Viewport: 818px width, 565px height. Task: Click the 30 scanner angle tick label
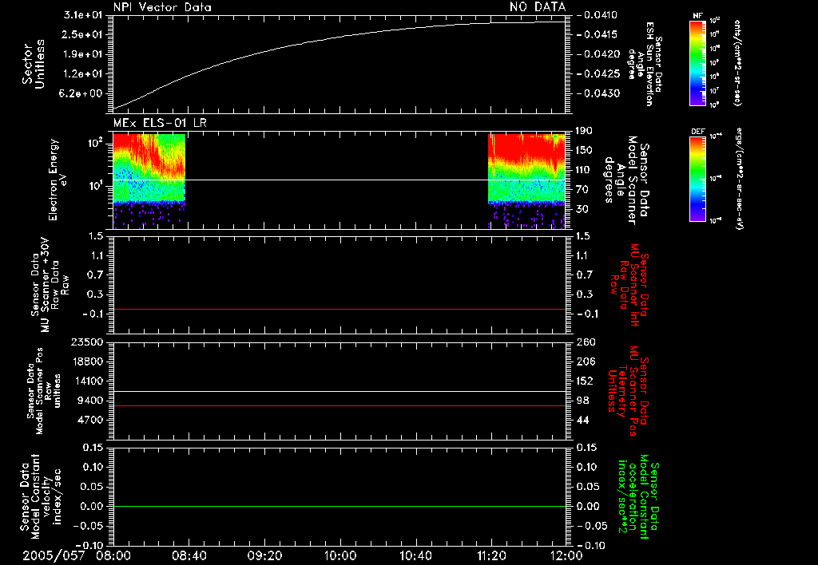click(582, 209)
